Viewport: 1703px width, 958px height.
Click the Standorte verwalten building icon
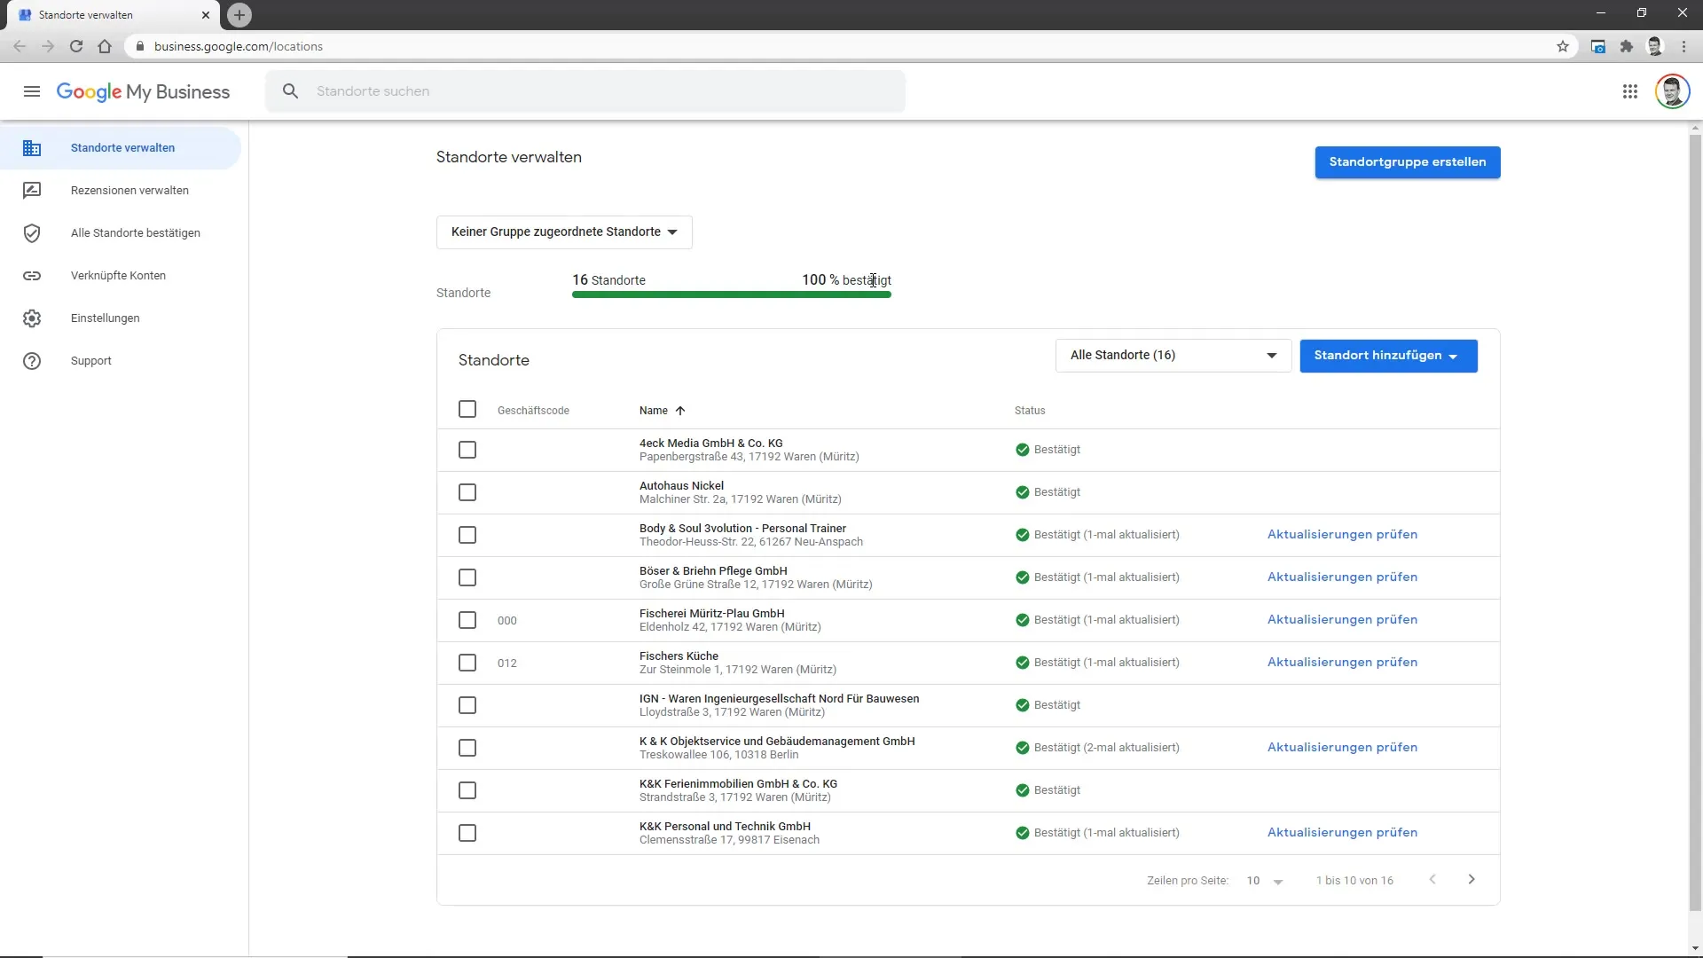click(32, 148)
